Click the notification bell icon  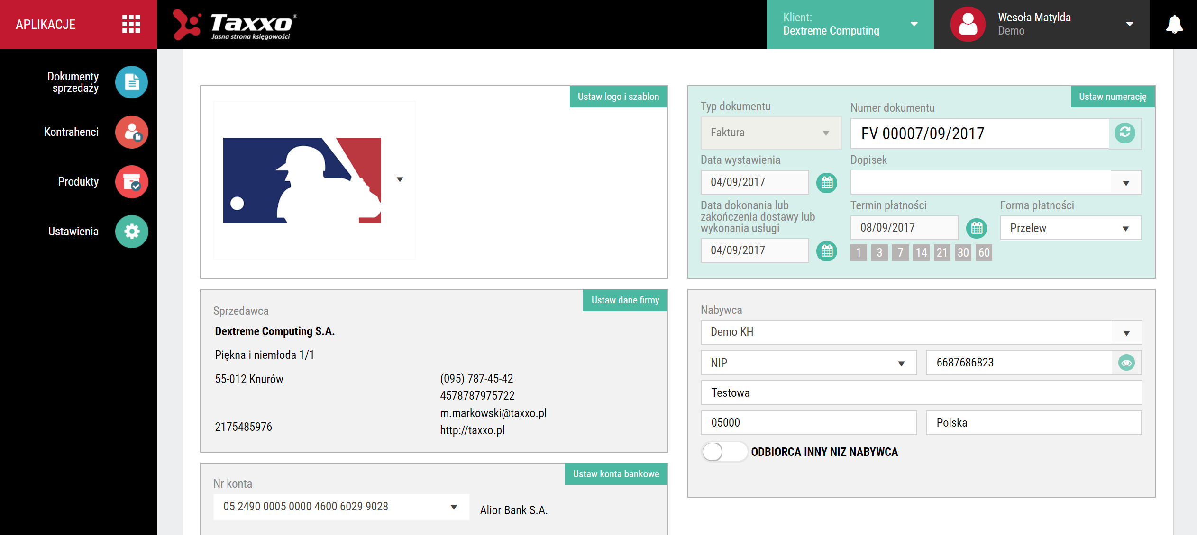tap(1174, 25)
